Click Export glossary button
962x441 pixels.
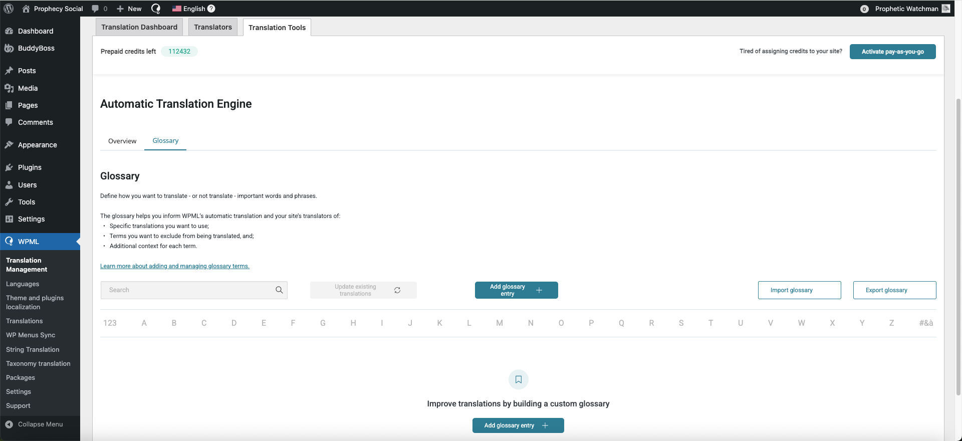click(894, 290)
